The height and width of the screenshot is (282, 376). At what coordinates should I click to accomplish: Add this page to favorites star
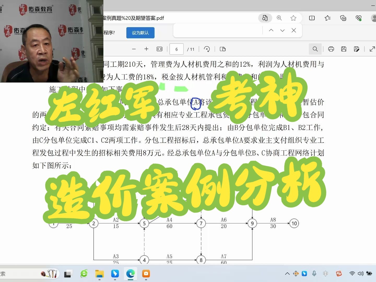point(293,18)
